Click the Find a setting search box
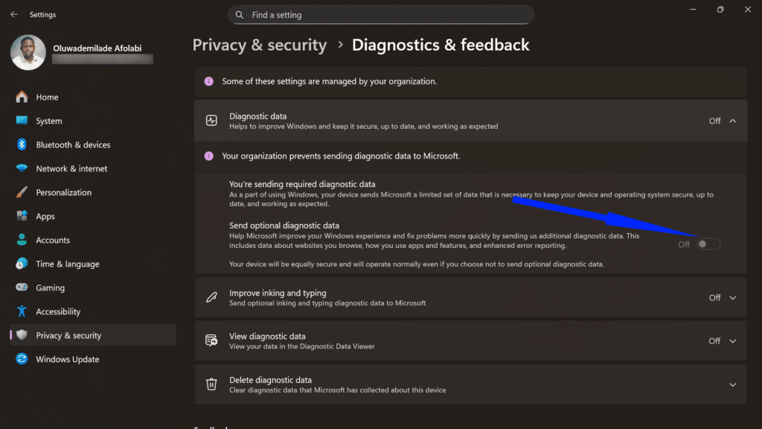Viewport: 762px width, 429px height. pos(380,14)
